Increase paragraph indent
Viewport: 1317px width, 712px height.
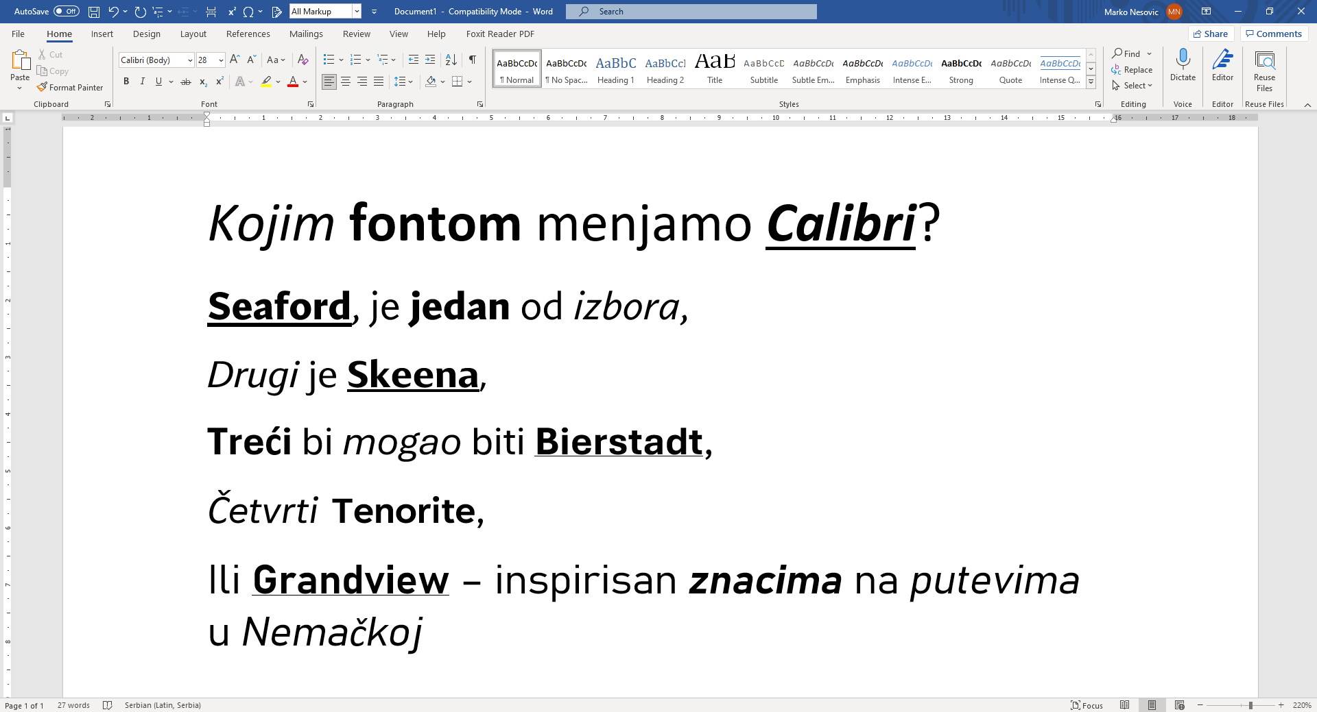[x=430, y=60]
